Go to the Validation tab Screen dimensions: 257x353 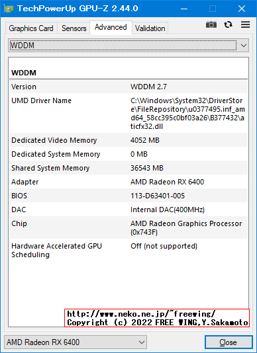click(150, 28)
